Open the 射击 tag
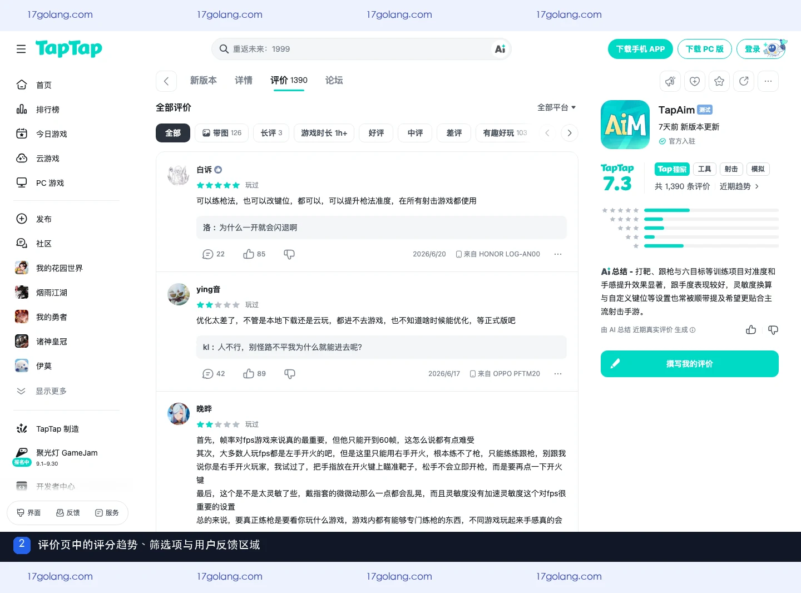The image size is (801, 593). [x=731, y=169]
